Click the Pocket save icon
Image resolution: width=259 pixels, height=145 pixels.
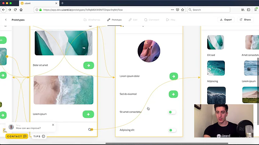click(177, 10)
